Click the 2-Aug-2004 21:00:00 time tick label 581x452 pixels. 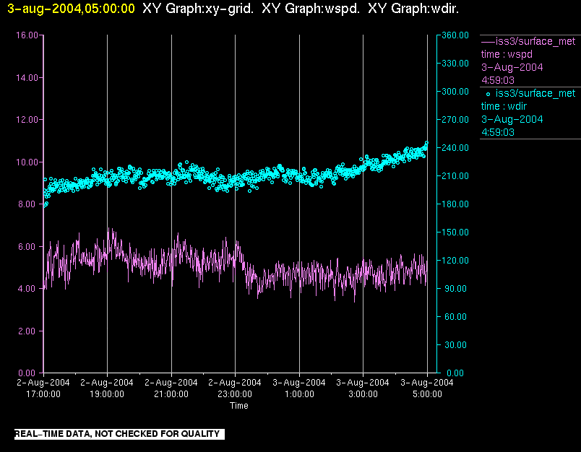click(171, 388)
